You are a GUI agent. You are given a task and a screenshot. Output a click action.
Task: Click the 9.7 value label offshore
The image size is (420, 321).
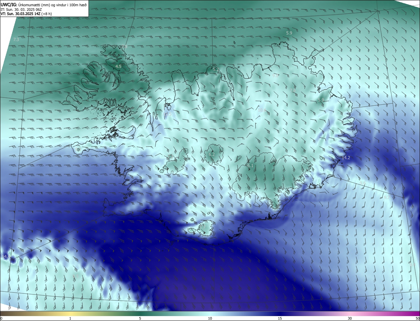(387, 197)
